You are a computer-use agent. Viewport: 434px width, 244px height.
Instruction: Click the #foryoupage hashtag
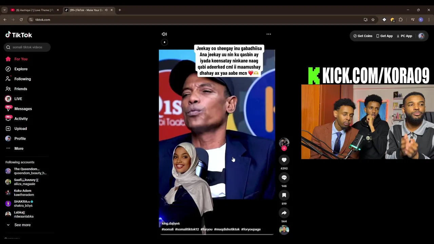coord(251,229)
